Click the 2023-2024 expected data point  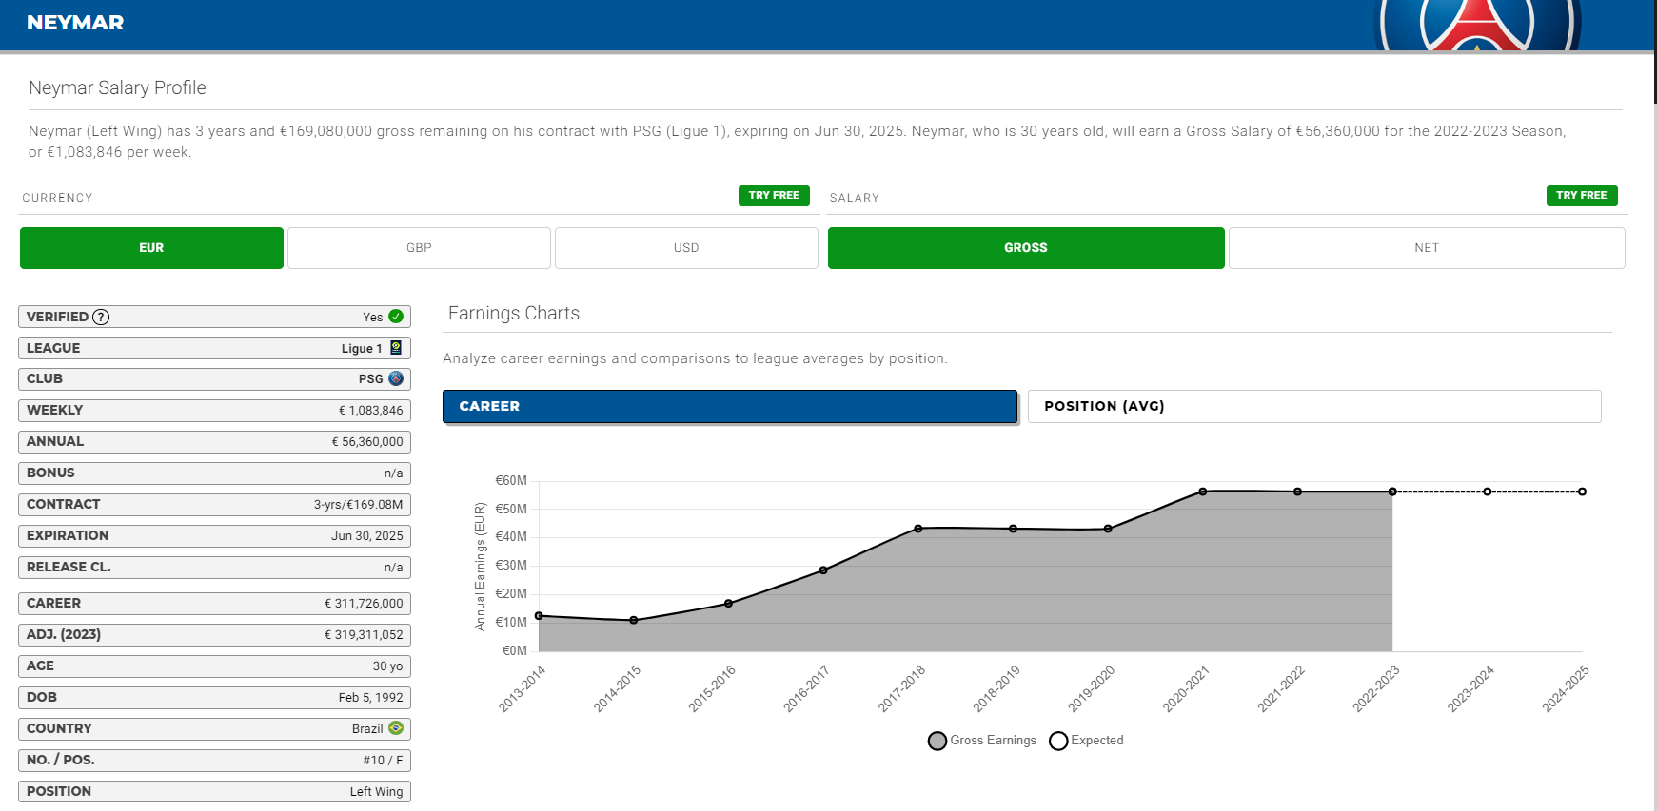click(1488, 492)
